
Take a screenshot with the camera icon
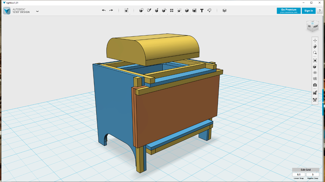click(315, 85)
